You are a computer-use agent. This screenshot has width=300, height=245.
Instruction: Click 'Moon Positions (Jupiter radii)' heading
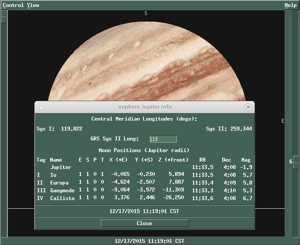coord(144,150)
